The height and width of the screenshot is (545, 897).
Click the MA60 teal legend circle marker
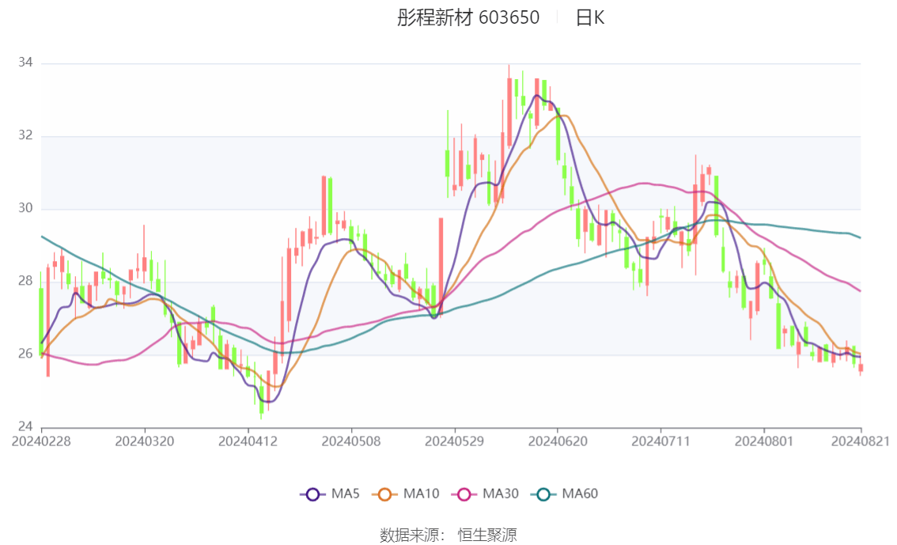(544, 494)
